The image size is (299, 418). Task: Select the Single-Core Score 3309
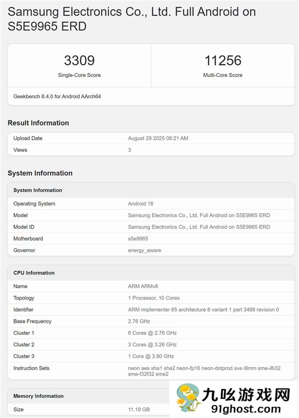point(79,60)
